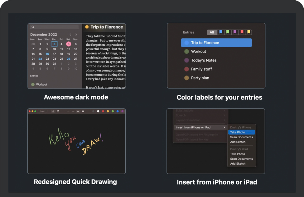Image resolution: width=304 pixels, height=197 pixels.
Task: Filter entries by the blue bookmark label
Action: click(x=221, y=32)
